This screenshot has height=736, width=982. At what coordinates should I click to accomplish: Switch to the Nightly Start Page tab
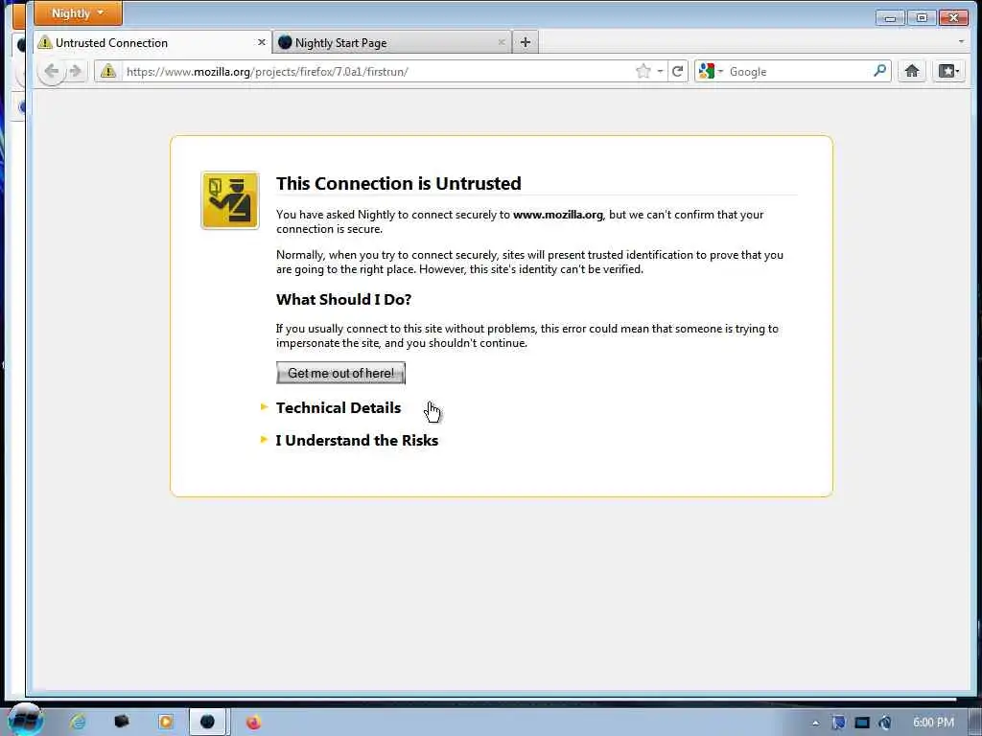[x=392, y=42]
